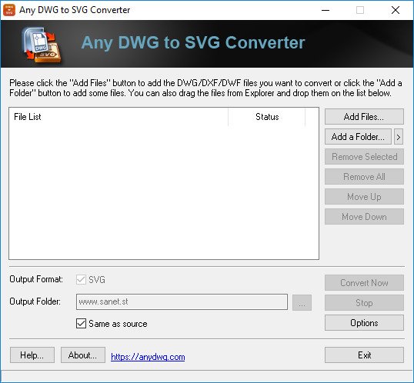This screenshot has width=414, height=383.
Task: Start conversion with Convert Now
Action: [x=364, y=283]
